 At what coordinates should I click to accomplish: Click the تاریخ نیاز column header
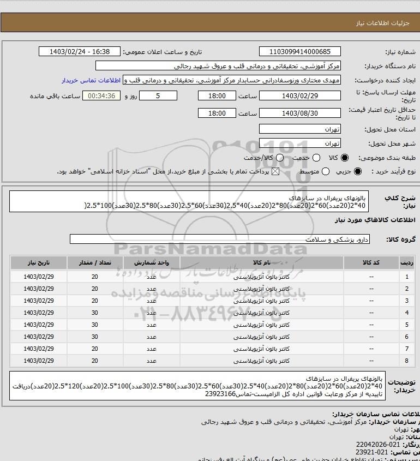[39, 262]
